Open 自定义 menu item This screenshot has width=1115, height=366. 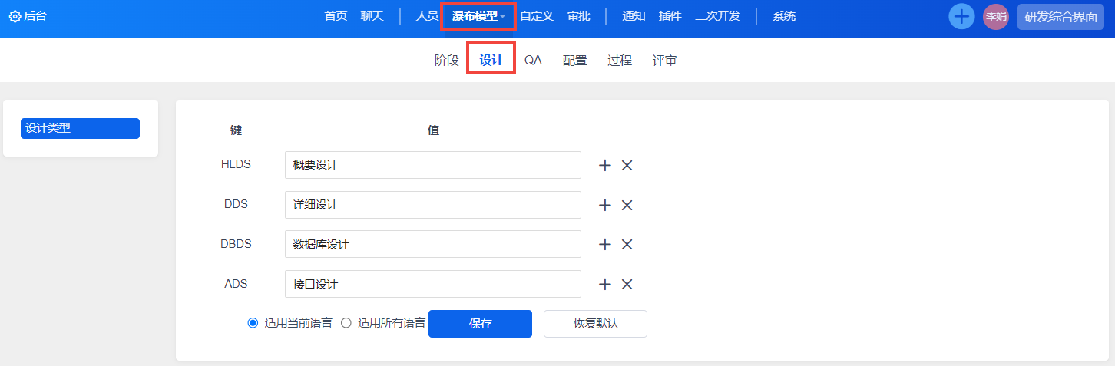point(536,16)
